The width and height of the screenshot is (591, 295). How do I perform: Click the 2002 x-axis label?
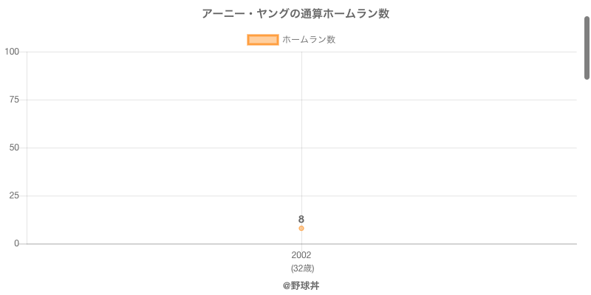click(301, 255)
